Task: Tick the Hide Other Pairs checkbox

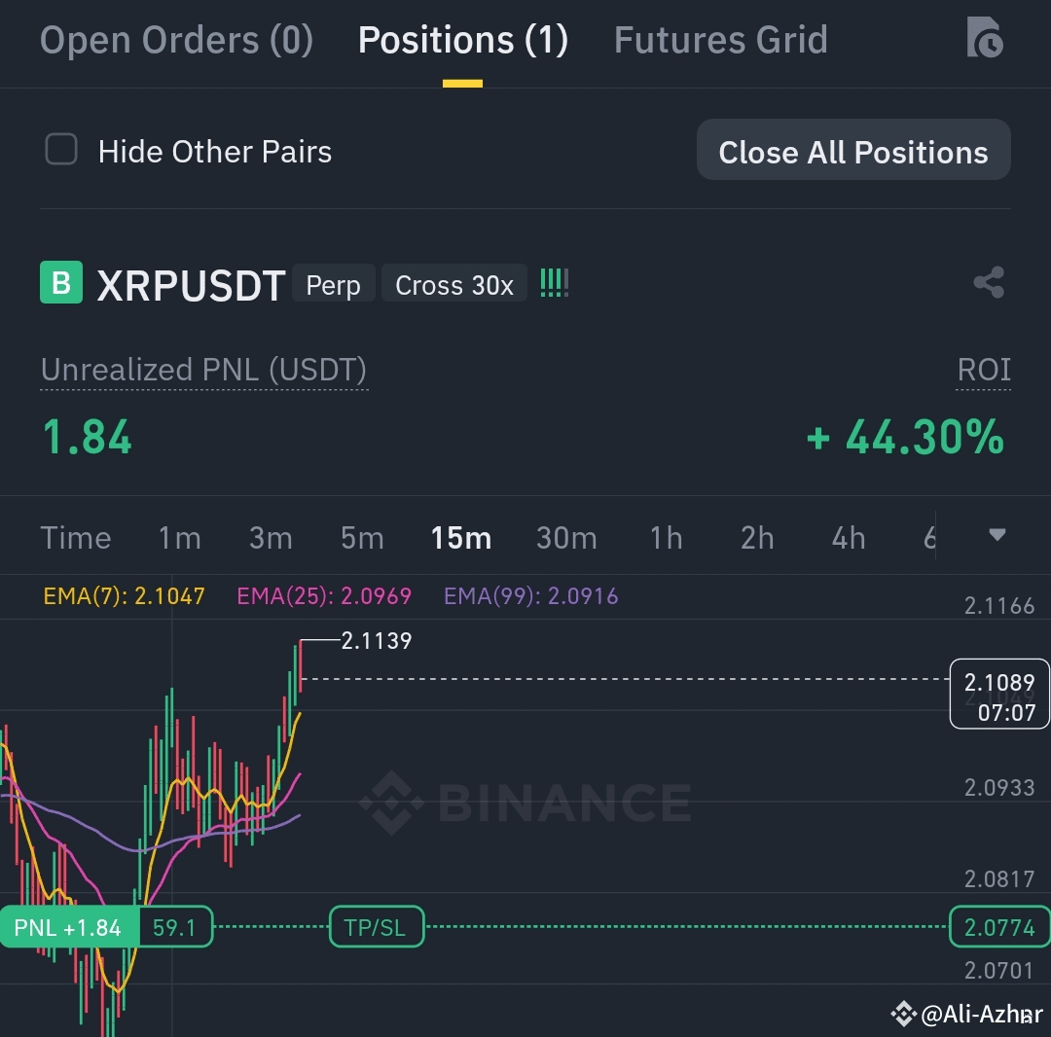Action: (61, 149)
